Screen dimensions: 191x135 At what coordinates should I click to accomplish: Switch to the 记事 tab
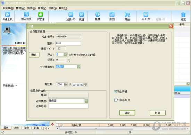pos(36,128)
